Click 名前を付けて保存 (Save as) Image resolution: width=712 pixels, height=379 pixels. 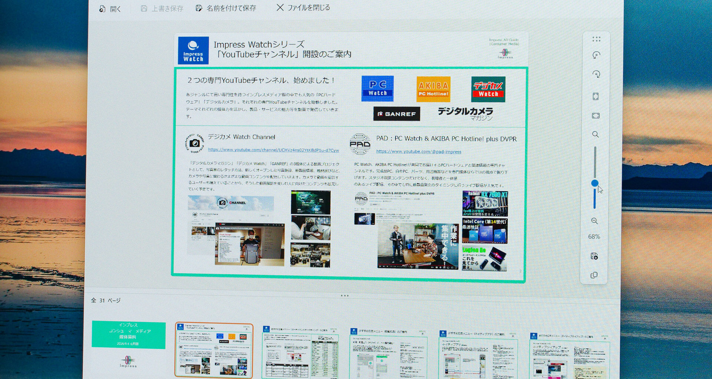pos(226,8)
